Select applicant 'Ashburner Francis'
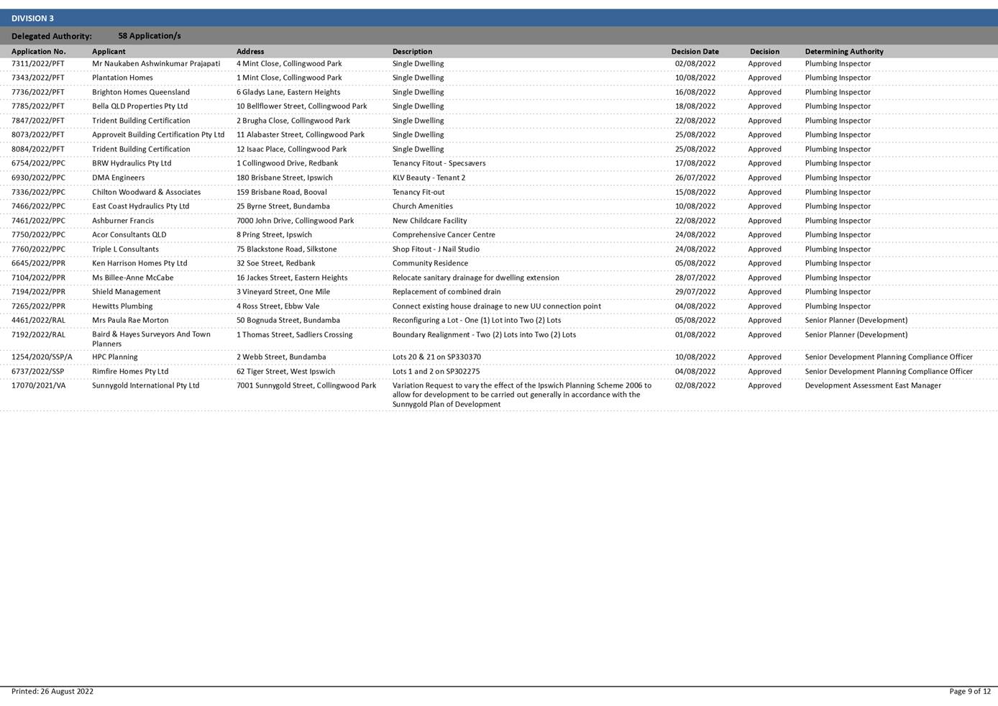Viewport: 998px width, 706px height. pos(123,221)
